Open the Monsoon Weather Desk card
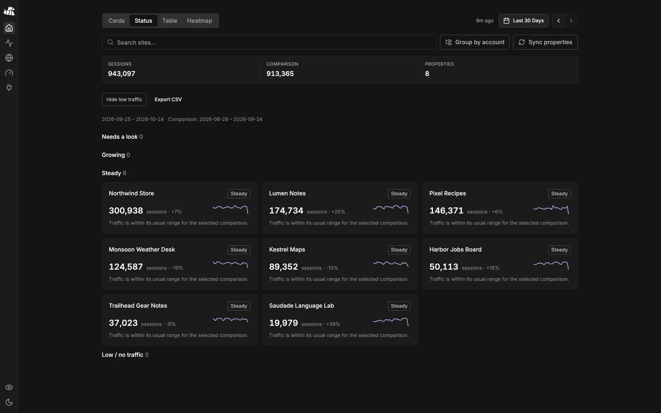This screenshot has height=413, width=661. 180,264
